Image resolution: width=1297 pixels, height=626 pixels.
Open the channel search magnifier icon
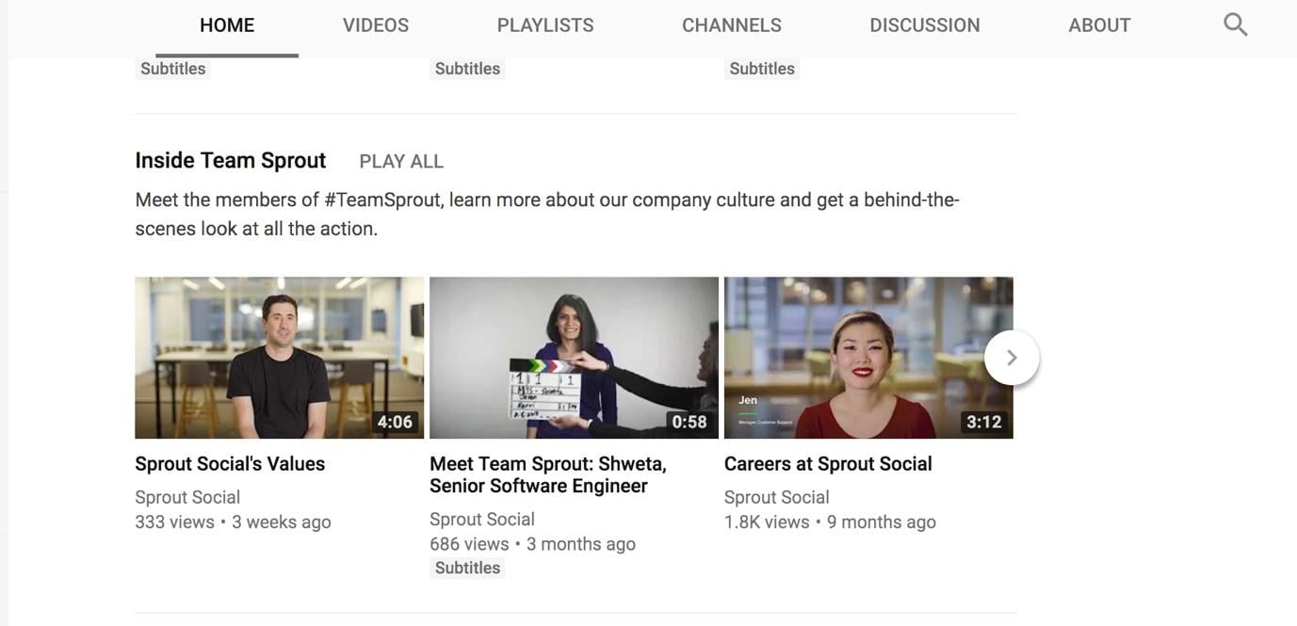click(x=1235, y=24)
